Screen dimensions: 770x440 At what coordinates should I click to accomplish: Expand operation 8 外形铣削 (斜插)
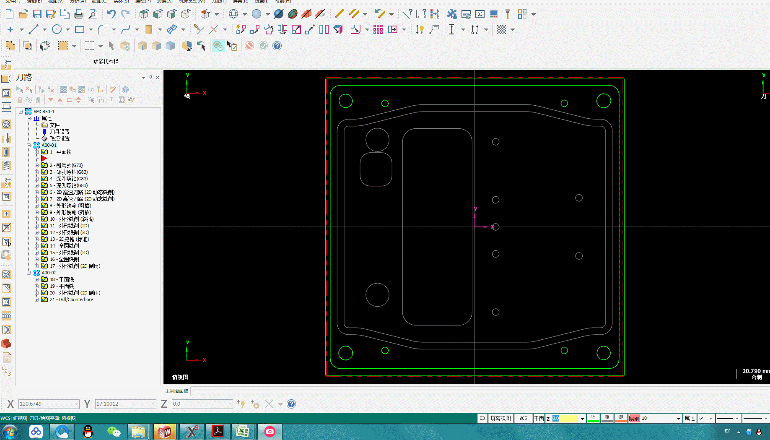pos(37,206)
